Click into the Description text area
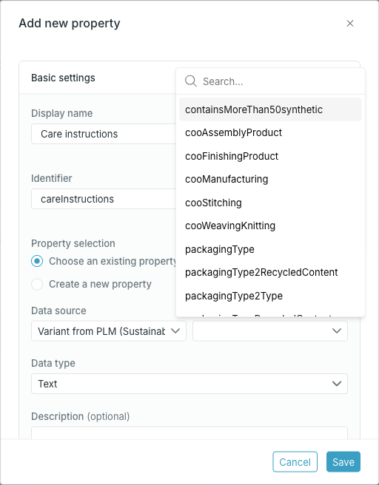379x485 pixels. coord(189,433)
